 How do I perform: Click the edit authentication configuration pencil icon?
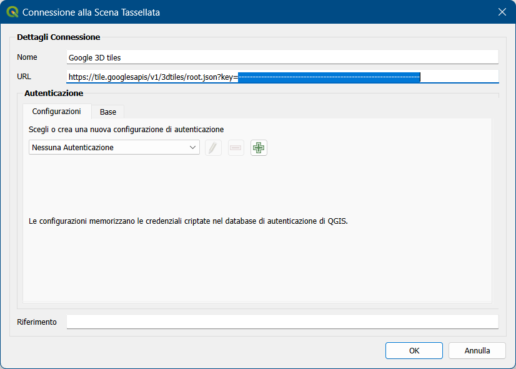coord(213,148)
